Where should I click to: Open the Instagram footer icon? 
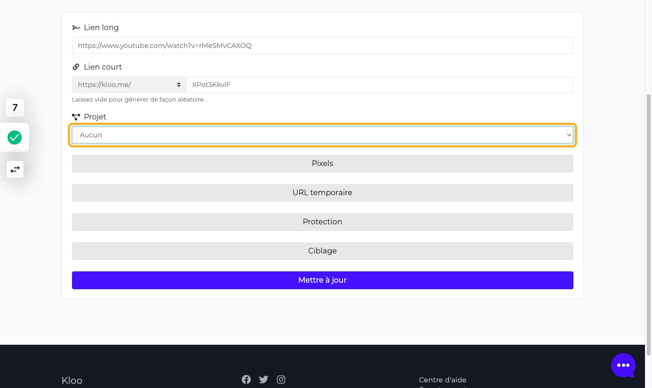[281, 380]
